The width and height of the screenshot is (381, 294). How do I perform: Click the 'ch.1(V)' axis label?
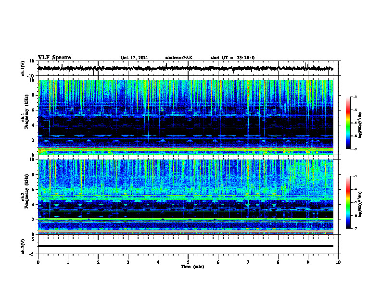pos(23,68)
